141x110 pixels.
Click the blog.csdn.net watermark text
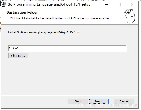point(108,105)
